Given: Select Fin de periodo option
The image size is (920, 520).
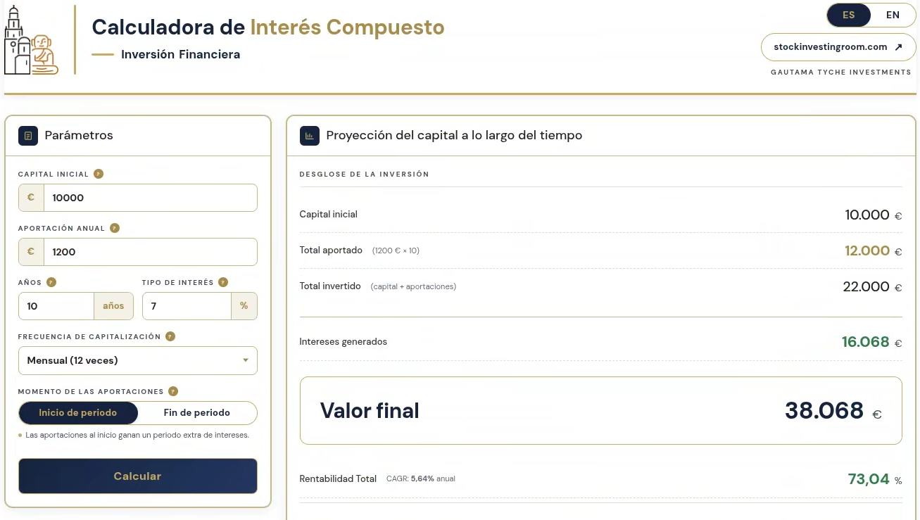Looking at the screenshot, I should click(x=197, y=413).
